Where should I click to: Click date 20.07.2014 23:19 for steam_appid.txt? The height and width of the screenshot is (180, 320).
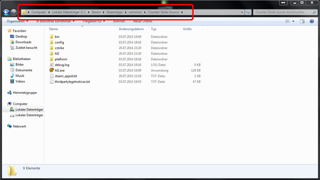pyautogui.click(x=130, y=76)
